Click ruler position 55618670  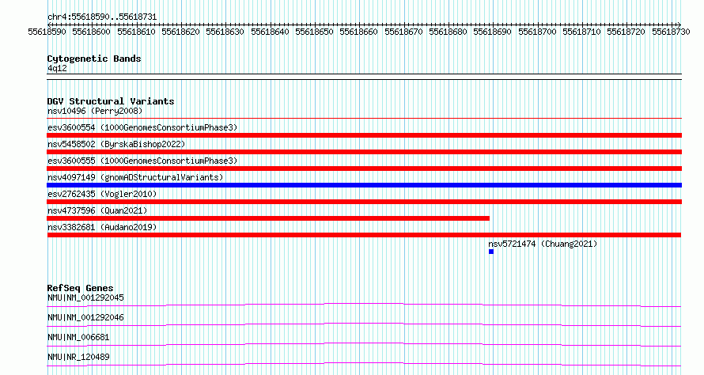pos(403,32)
